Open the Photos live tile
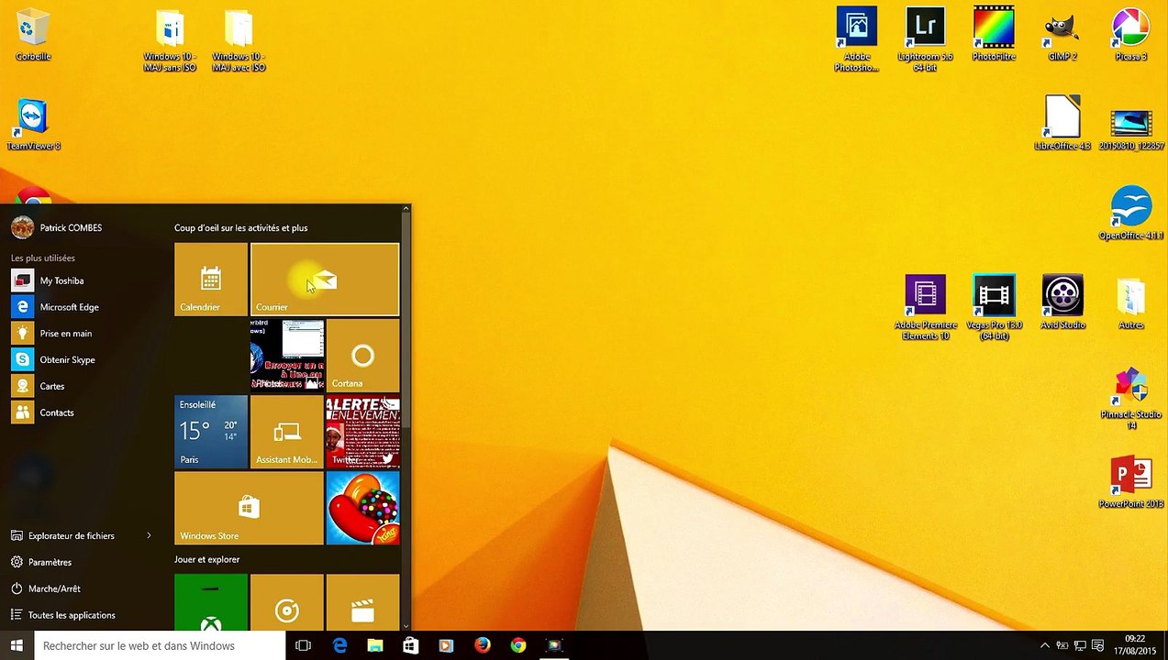 (287, 356)
